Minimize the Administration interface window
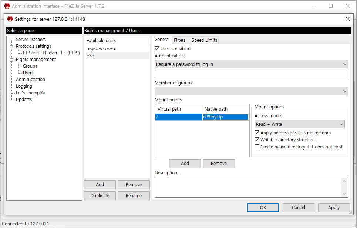The width and height of the screenshot is (357, 228). (314, 6)
